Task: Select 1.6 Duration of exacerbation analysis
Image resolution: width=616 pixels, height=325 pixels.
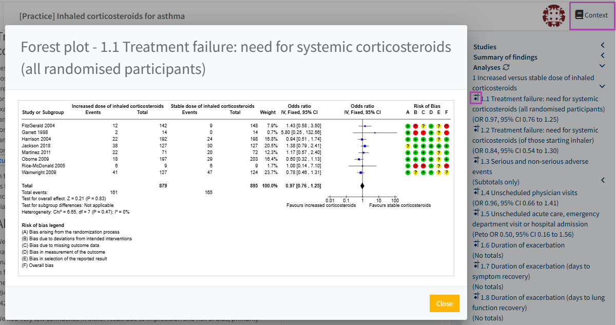Action: coord(523,245)
